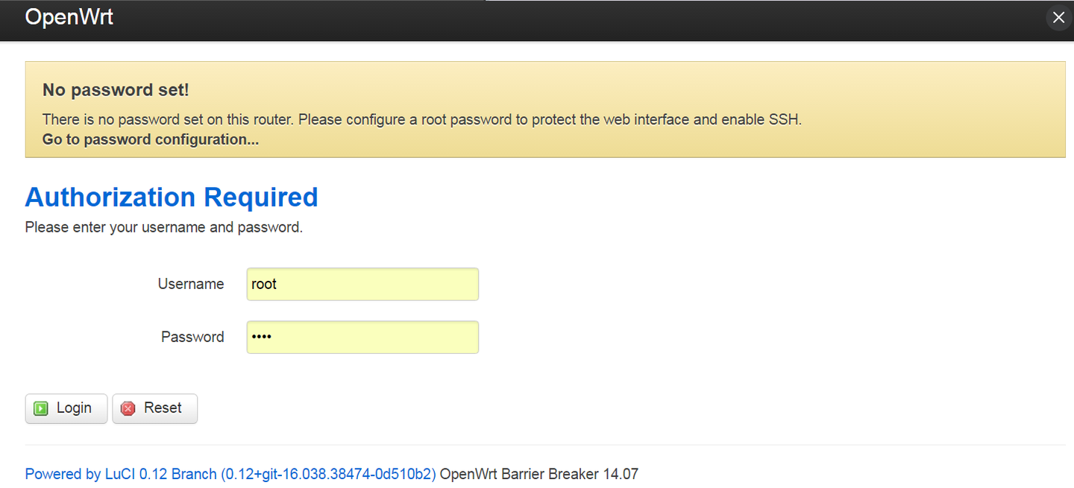Open the OpenWrt brand link
Image resolution: width=1074 pixels, height=488 pixels.
coord(69,17)
